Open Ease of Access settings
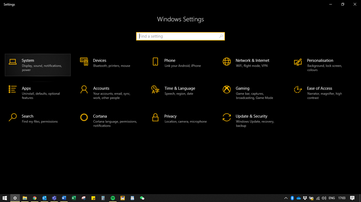361x202 pixels. [x=319, y=93]
